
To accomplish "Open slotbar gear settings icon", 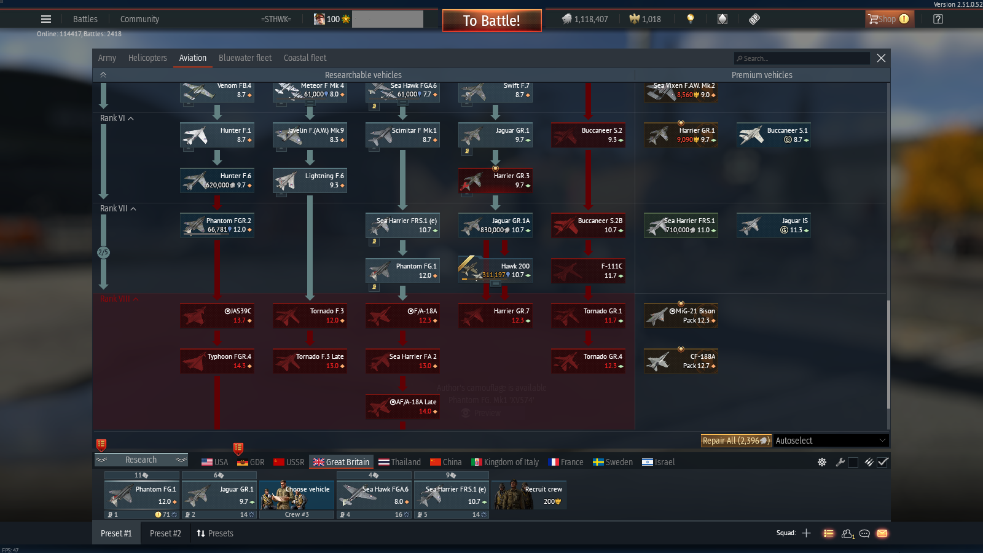I will click(822, 462).
